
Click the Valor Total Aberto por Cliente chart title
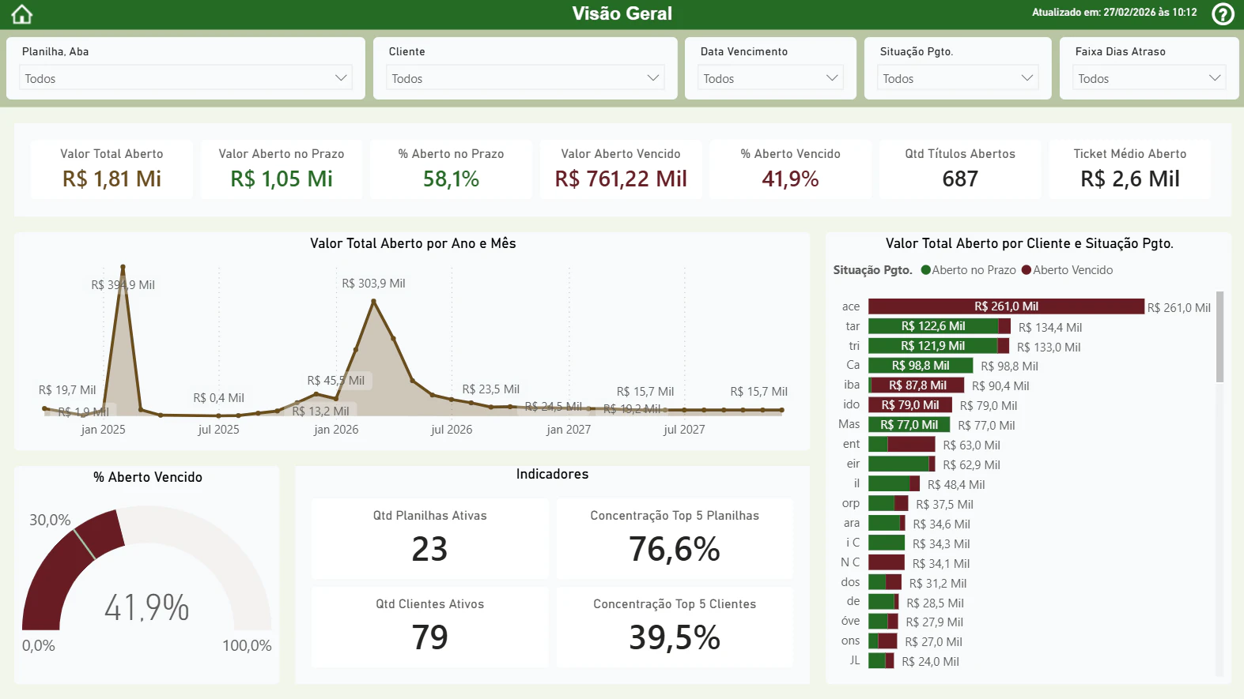click(x=1029, y=243)
